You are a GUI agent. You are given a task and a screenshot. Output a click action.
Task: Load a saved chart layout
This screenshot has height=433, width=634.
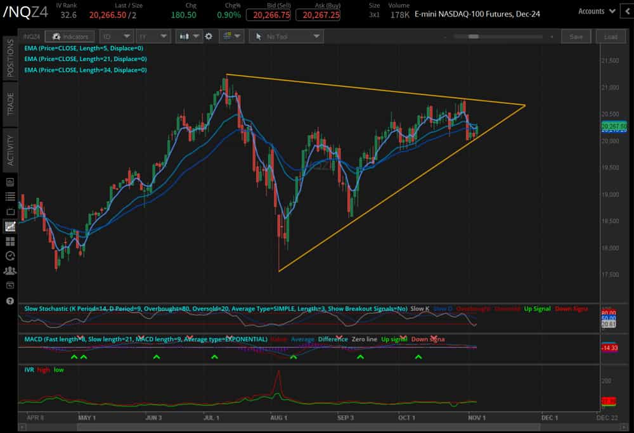click(610, 36)
